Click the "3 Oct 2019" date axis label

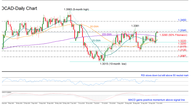pyautogui.click(x=159, y=103)
